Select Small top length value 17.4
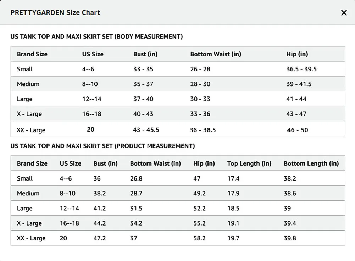 pos(233,178)
